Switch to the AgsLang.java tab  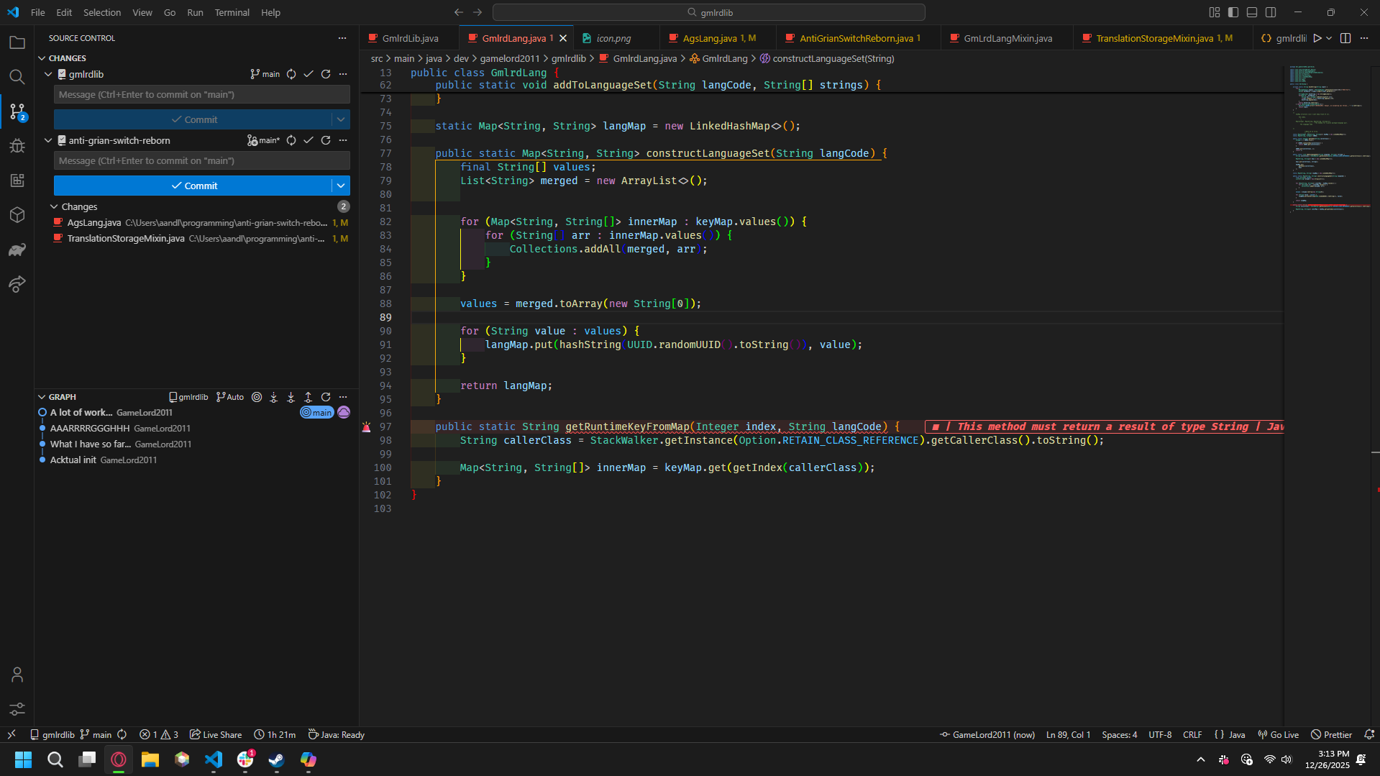click(709, 38)
